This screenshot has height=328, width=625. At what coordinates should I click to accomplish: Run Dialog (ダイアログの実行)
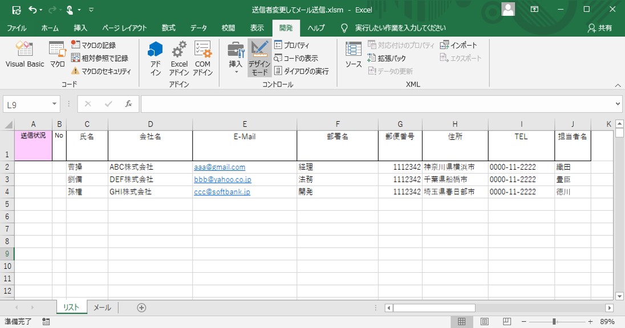301,71
